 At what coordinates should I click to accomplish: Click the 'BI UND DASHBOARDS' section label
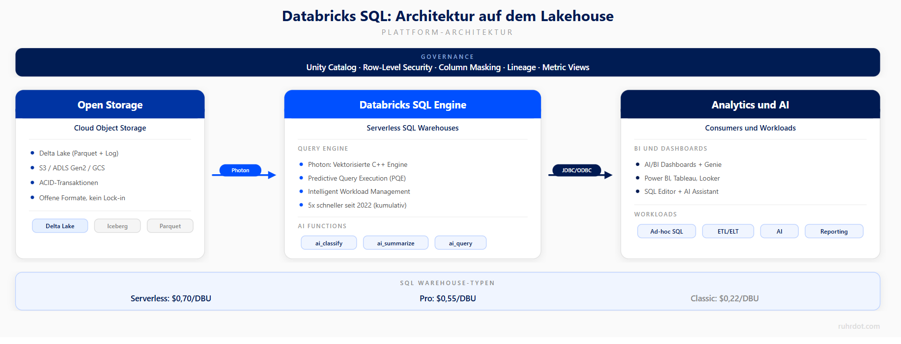click(x=671, y=149)
